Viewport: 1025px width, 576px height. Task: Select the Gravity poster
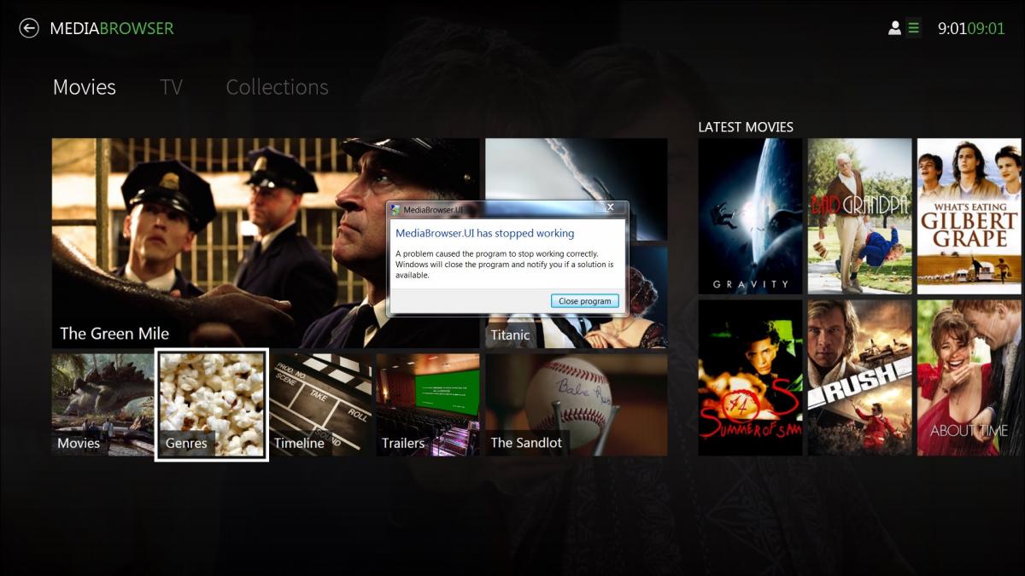coord(750,216)
